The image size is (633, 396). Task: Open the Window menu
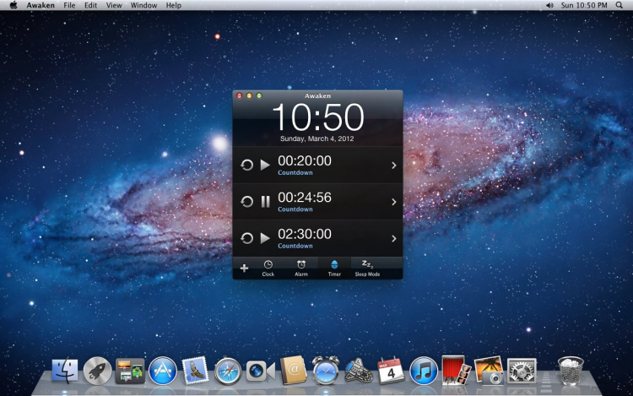143,5
